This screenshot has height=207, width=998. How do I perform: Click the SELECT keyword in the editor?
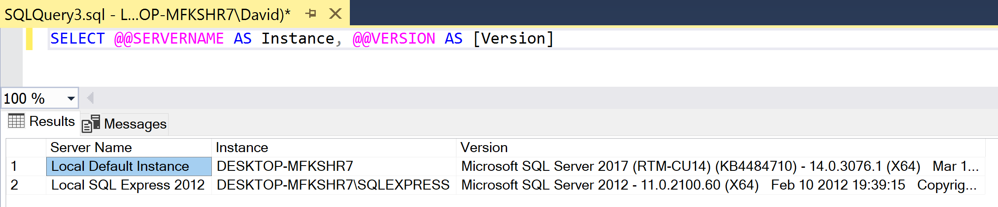pyautogui.click(x=77, y=39)
